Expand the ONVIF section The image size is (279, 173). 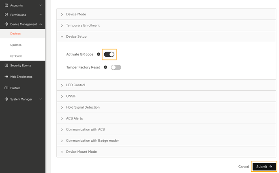point(166,96)
